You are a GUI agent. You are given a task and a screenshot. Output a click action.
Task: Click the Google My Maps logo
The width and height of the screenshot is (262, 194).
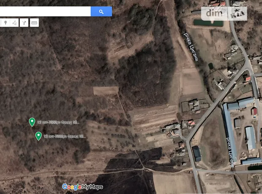pyautogui.click(x=82, y=187)
